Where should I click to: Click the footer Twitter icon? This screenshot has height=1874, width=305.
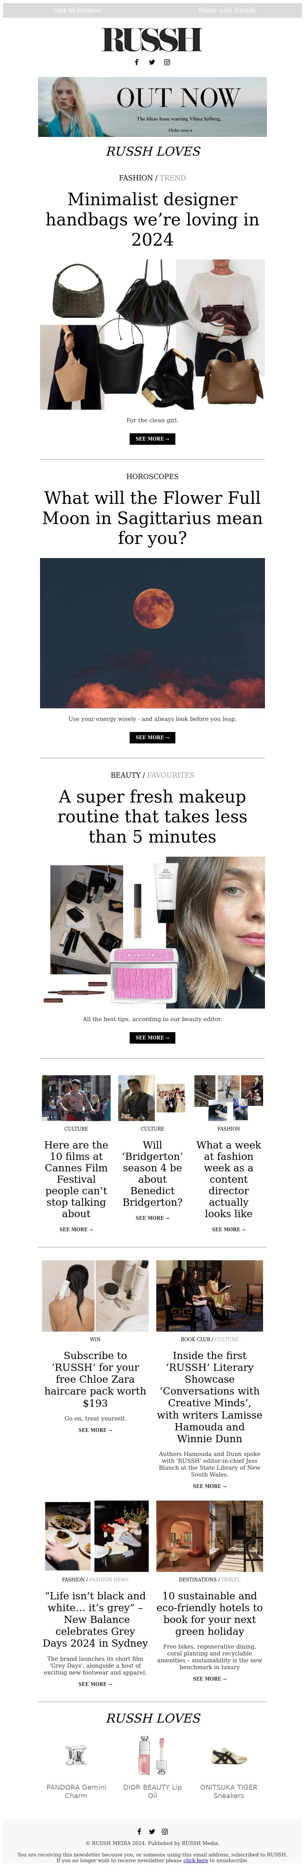pos(152,1831)
